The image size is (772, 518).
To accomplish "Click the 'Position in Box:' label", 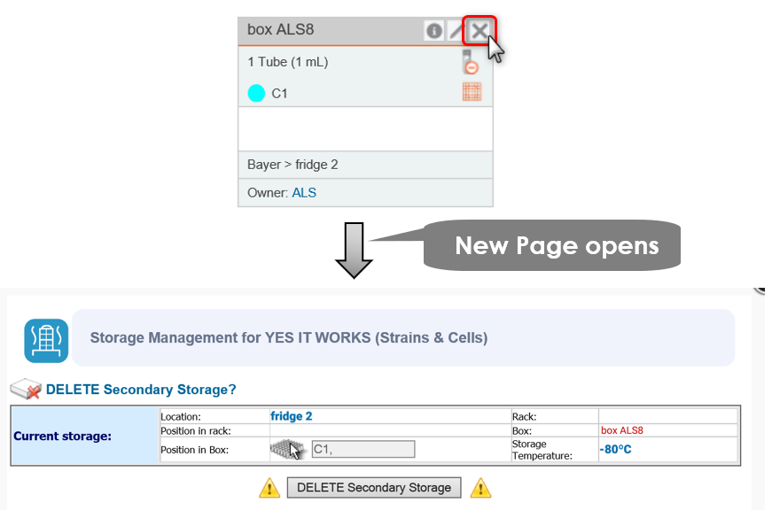I will pos(194,450).
